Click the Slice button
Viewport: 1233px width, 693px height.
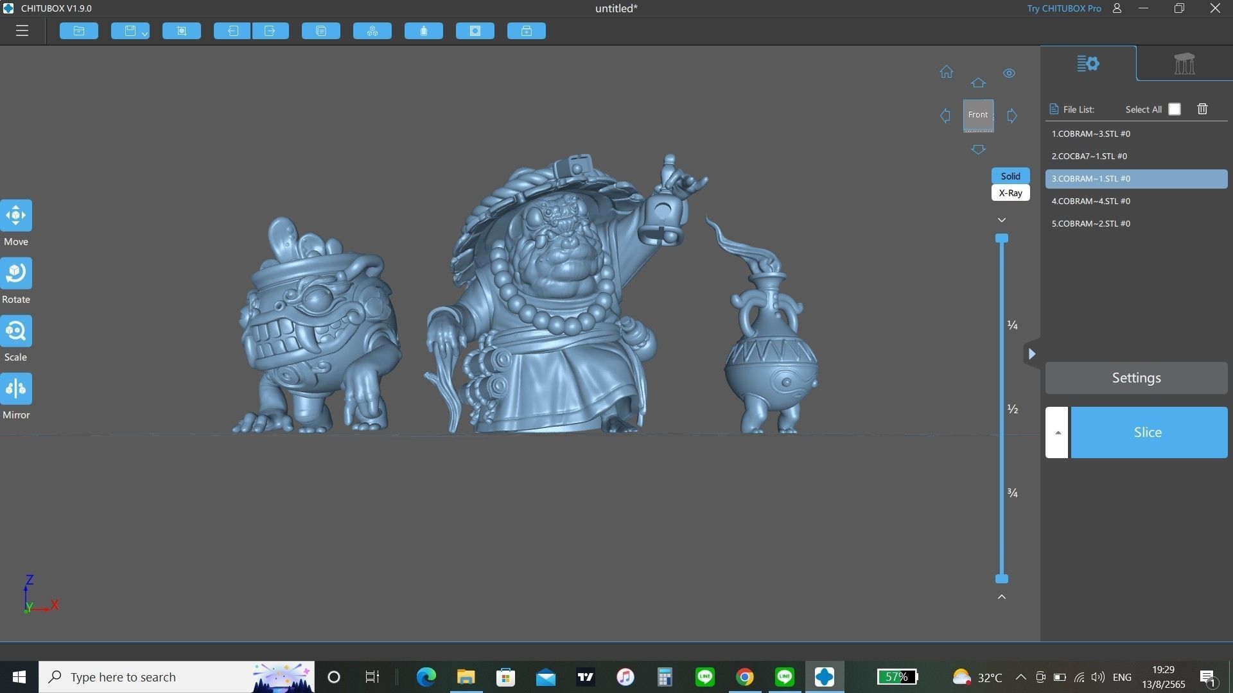(x=1149, y=432)
